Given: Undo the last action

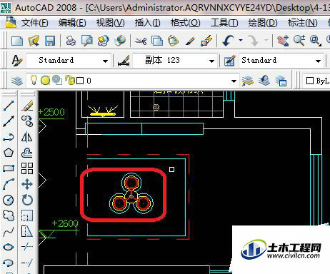Looking at the screenshot, I should [228, 41].
